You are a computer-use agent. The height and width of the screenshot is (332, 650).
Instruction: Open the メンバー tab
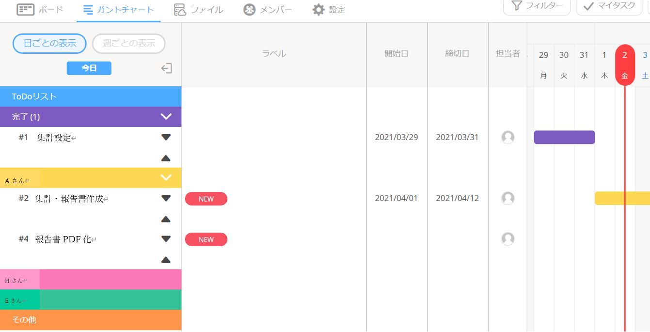(268, 10)
